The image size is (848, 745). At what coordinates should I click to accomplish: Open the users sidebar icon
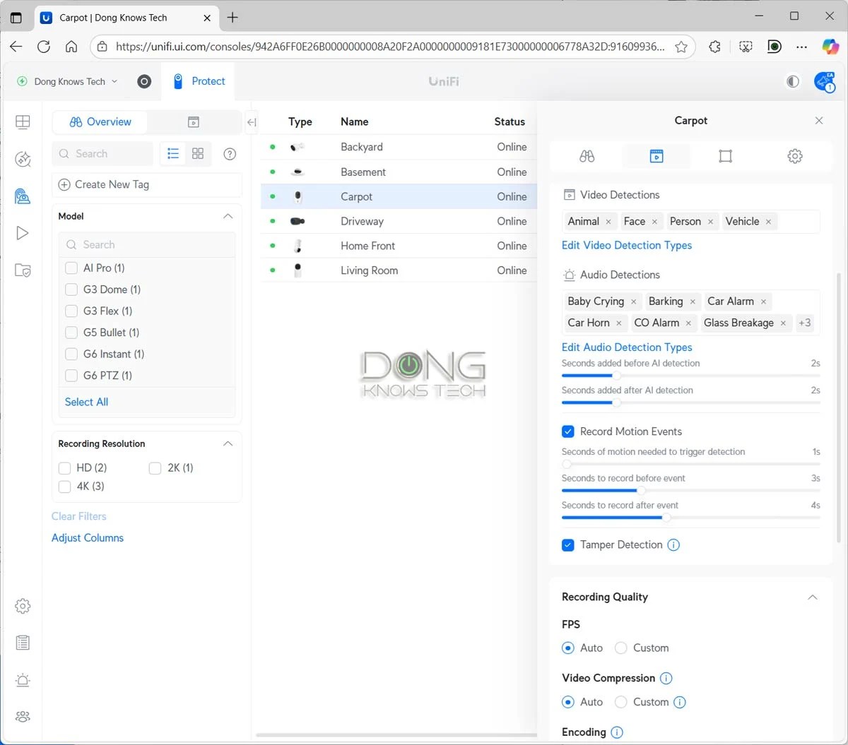(23, 717)
